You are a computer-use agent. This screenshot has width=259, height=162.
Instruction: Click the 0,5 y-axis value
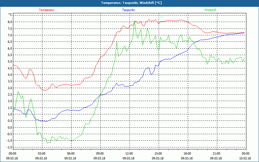(10, 121)
